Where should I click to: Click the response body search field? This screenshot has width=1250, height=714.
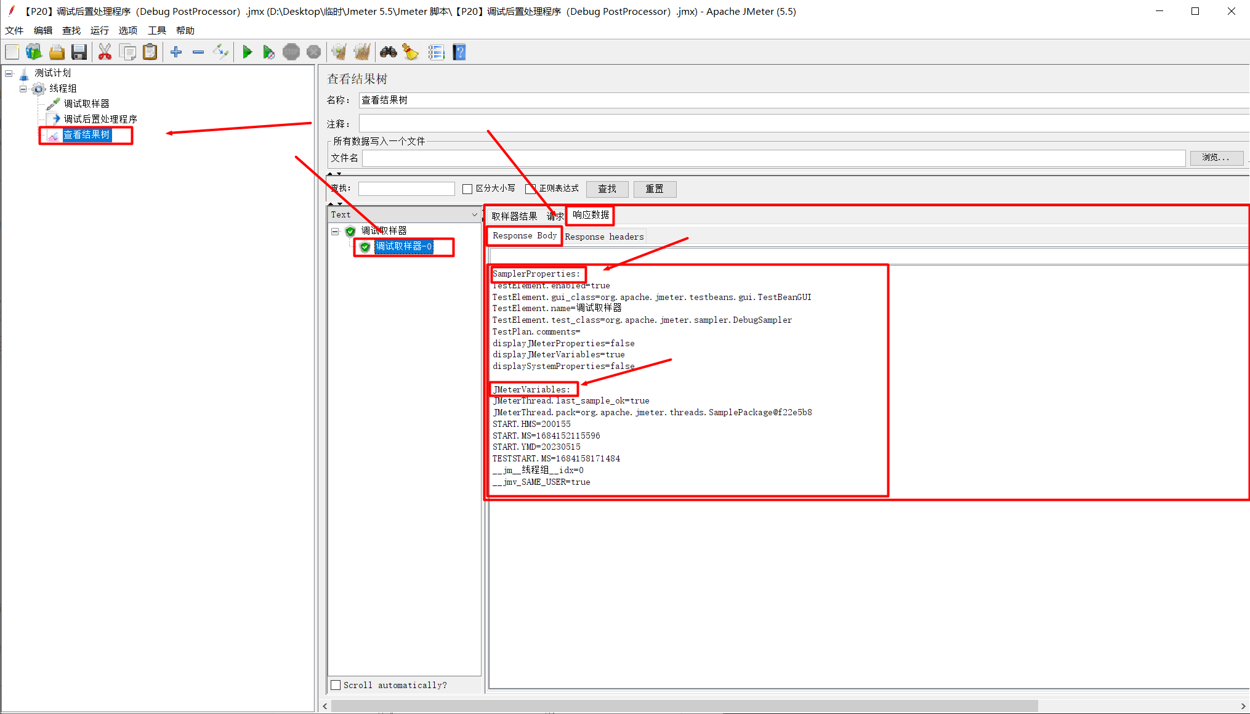pos(868,256)
